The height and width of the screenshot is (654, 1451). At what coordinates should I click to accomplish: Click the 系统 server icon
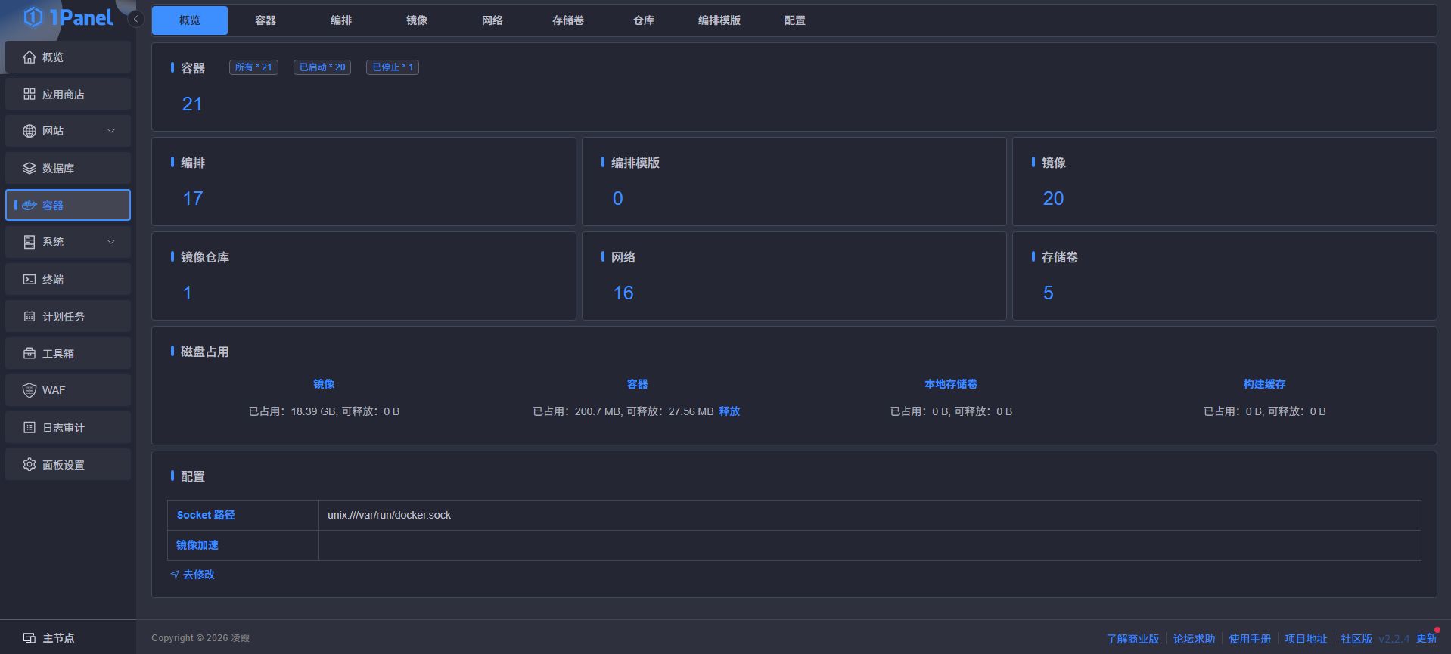pos(30,242)
